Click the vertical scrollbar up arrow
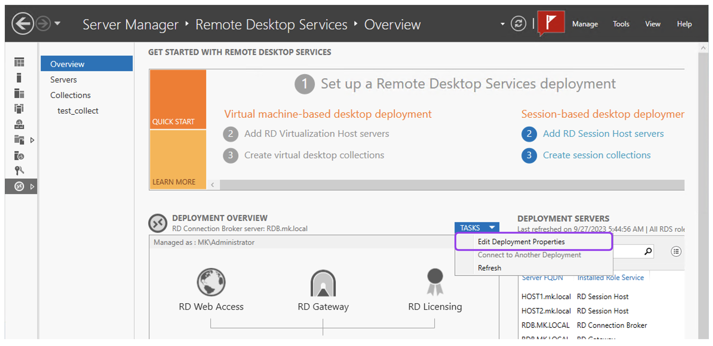This screenshot has height=346, width=713. tap(703, 48)
